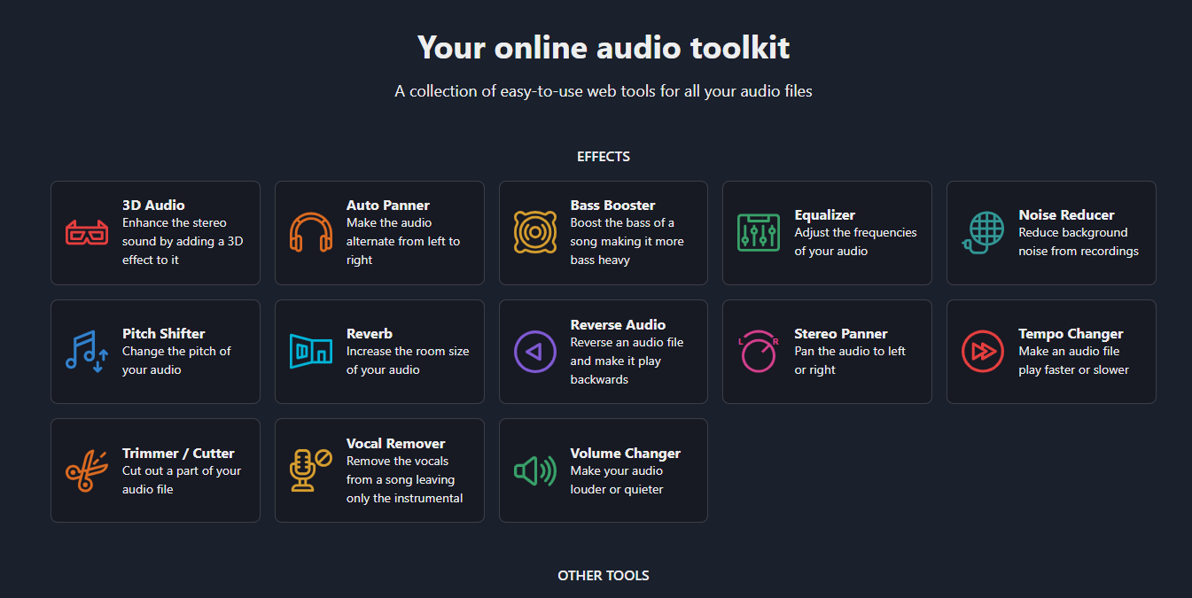Click the purple Reverse Audio circle icon
Screen dimensions: 1192x598
click(535, 352)
